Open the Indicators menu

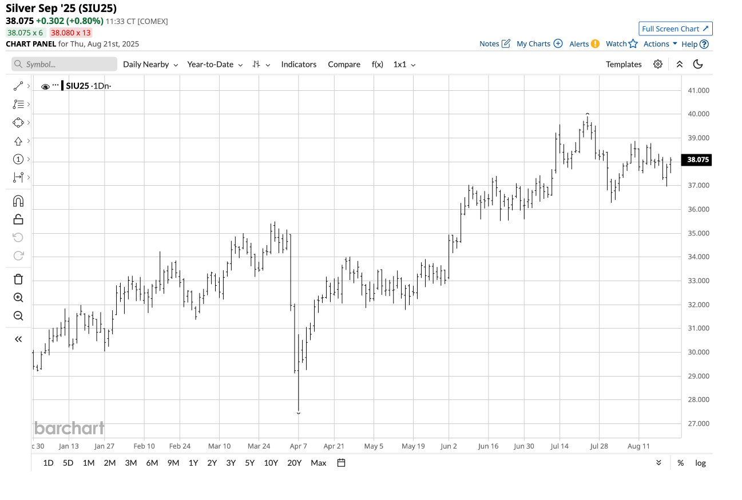[299, 64]
